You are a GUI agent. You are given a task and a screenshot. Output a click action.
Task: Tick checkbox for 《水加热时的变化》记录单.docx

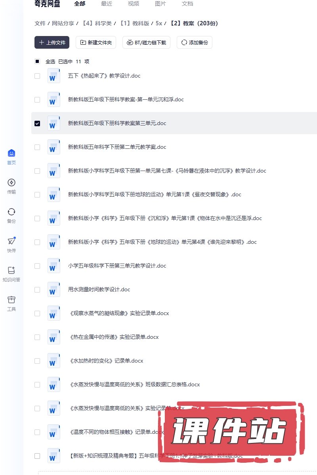37,361
